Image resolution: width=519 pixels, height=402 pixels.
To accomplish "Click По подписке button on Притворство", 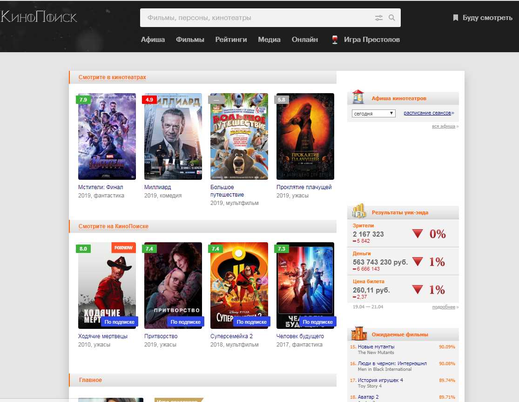I will click(186, 322).
